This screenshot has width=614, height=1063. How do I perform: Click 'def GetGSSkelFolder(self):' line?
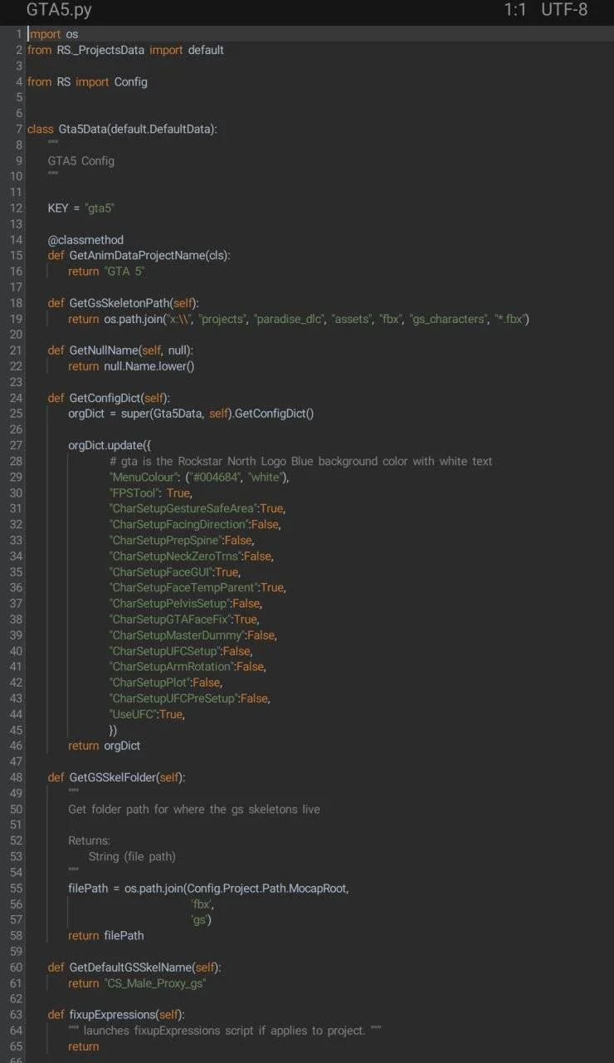[117, 777]
